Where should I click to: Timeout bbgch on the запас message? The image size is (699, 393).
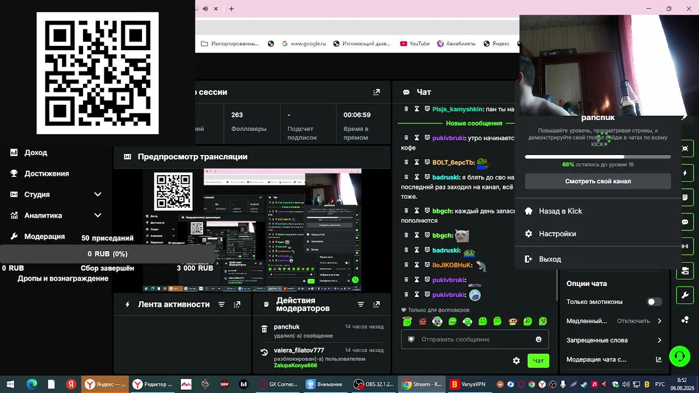tap(417, 211)
